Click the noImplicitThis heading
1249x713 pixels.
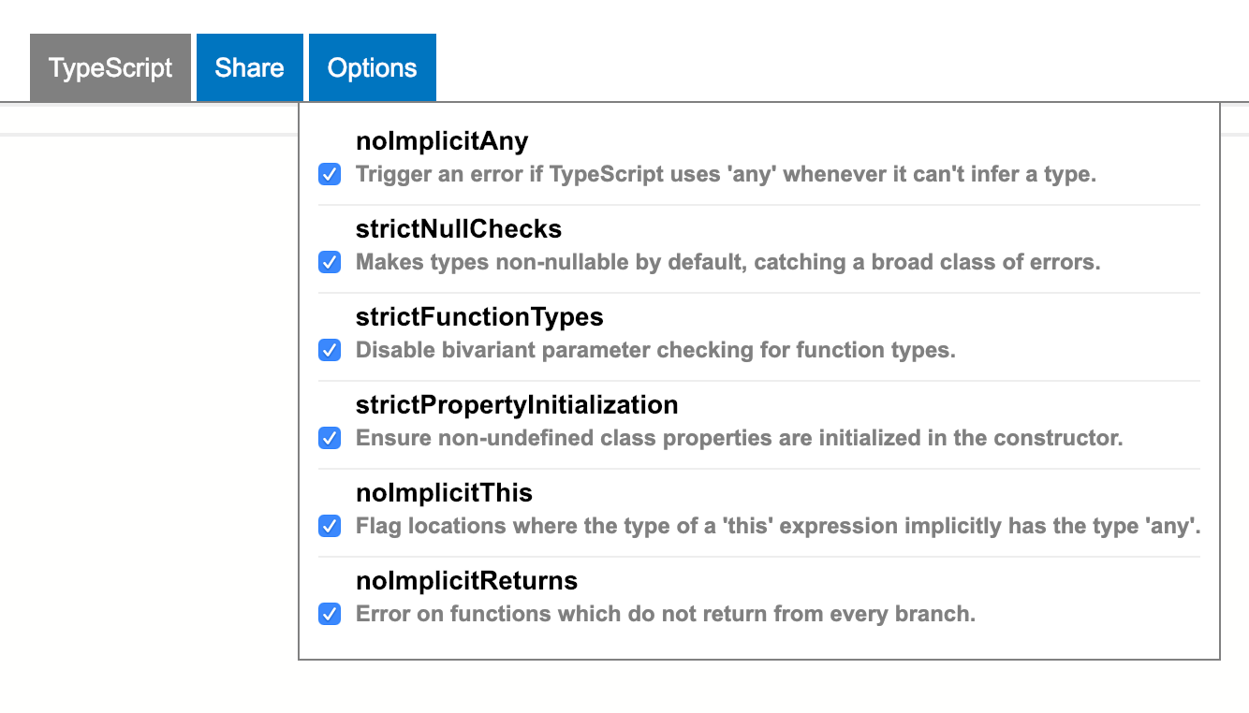pos(444,493)
